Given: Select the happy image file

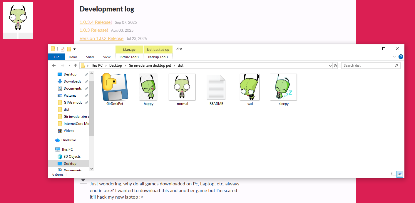Looking at the screenshot, I should click(x=148, y=87).
